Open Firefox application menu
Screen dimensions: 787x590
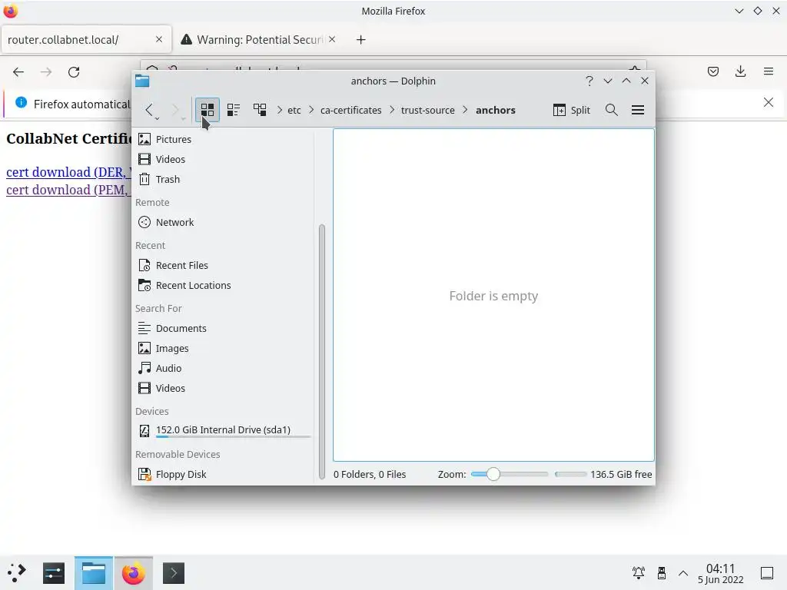click(x=769, y=71)
